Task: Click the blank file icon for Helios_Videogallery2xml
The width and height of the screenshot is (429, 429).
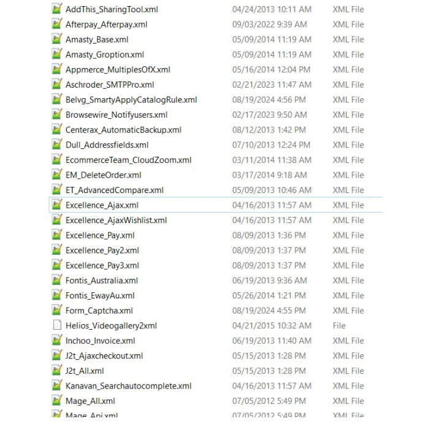Action: click(57, 325)
